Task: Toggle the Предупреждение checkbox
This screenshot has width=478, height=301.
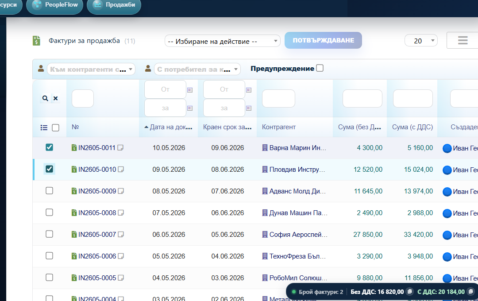Action: (x=320, y=68)
